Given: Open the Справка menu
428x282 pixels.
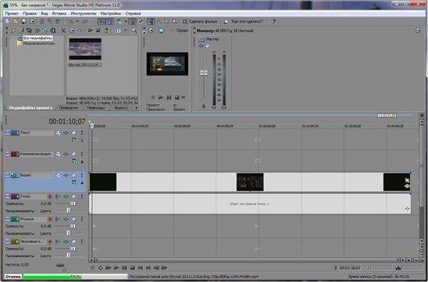Looking at the screenshot, I should coord(133,13).
